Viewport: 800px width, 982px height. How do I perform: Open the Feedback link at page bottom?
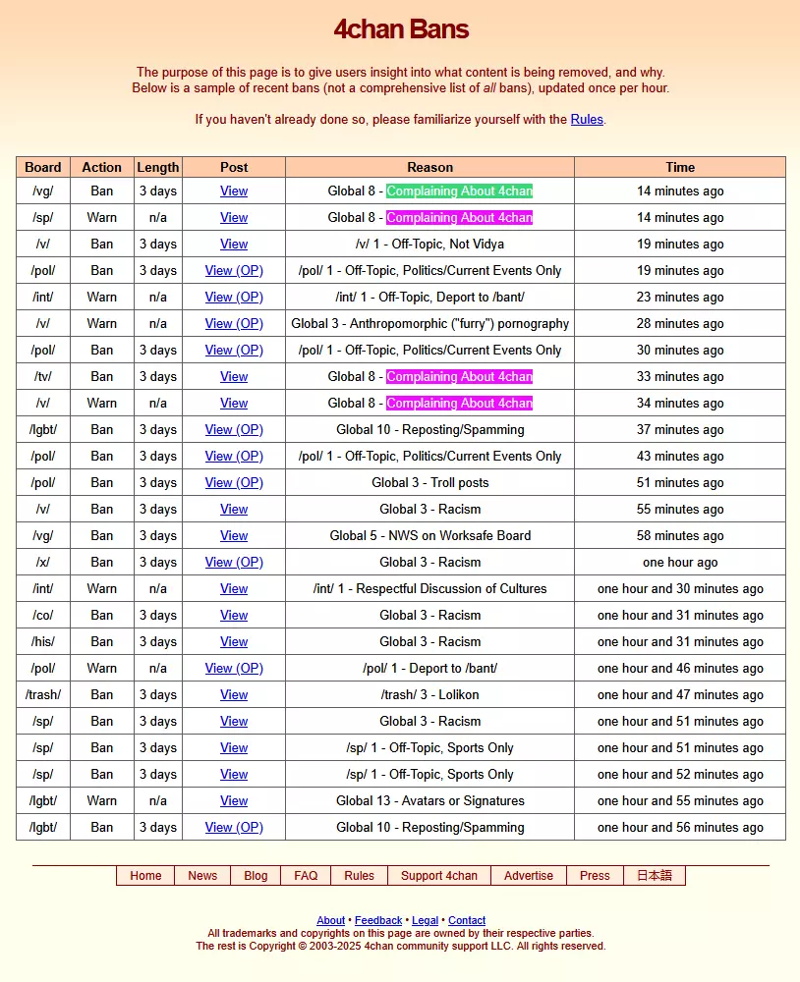coord(378,921)
